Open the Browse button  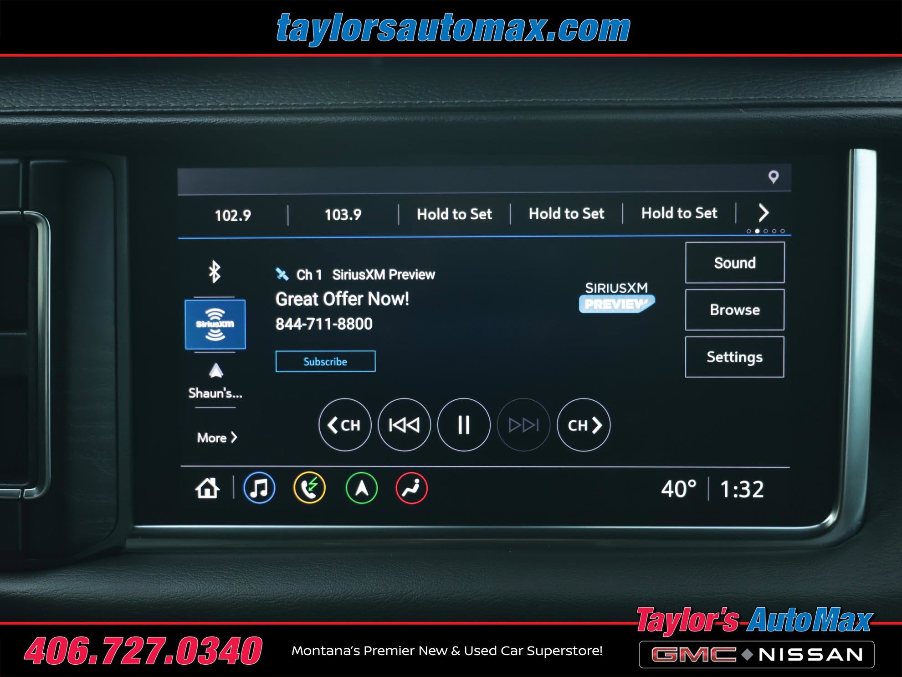(734, 310)
